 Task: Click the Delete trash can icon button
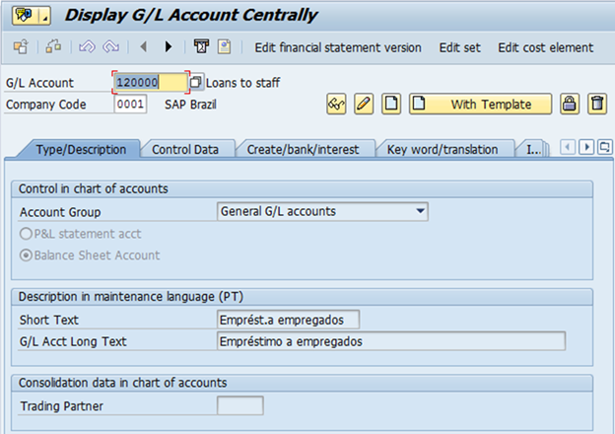point(597,104)
